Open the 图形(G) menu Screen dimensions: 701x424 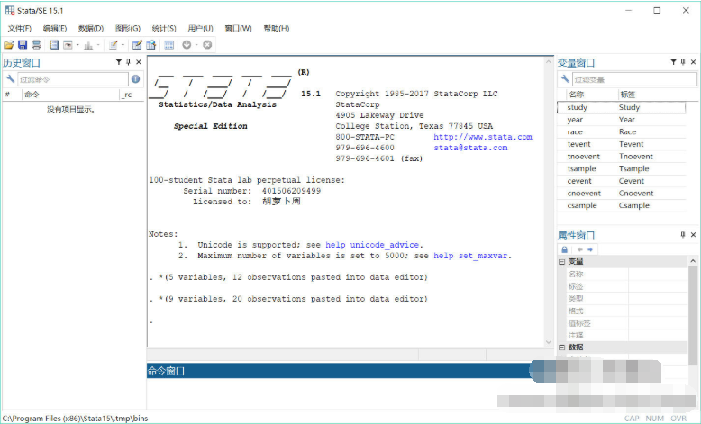127,28
